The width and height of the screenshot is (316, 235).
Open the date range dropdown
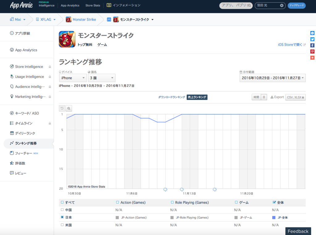tap(272, 78)
